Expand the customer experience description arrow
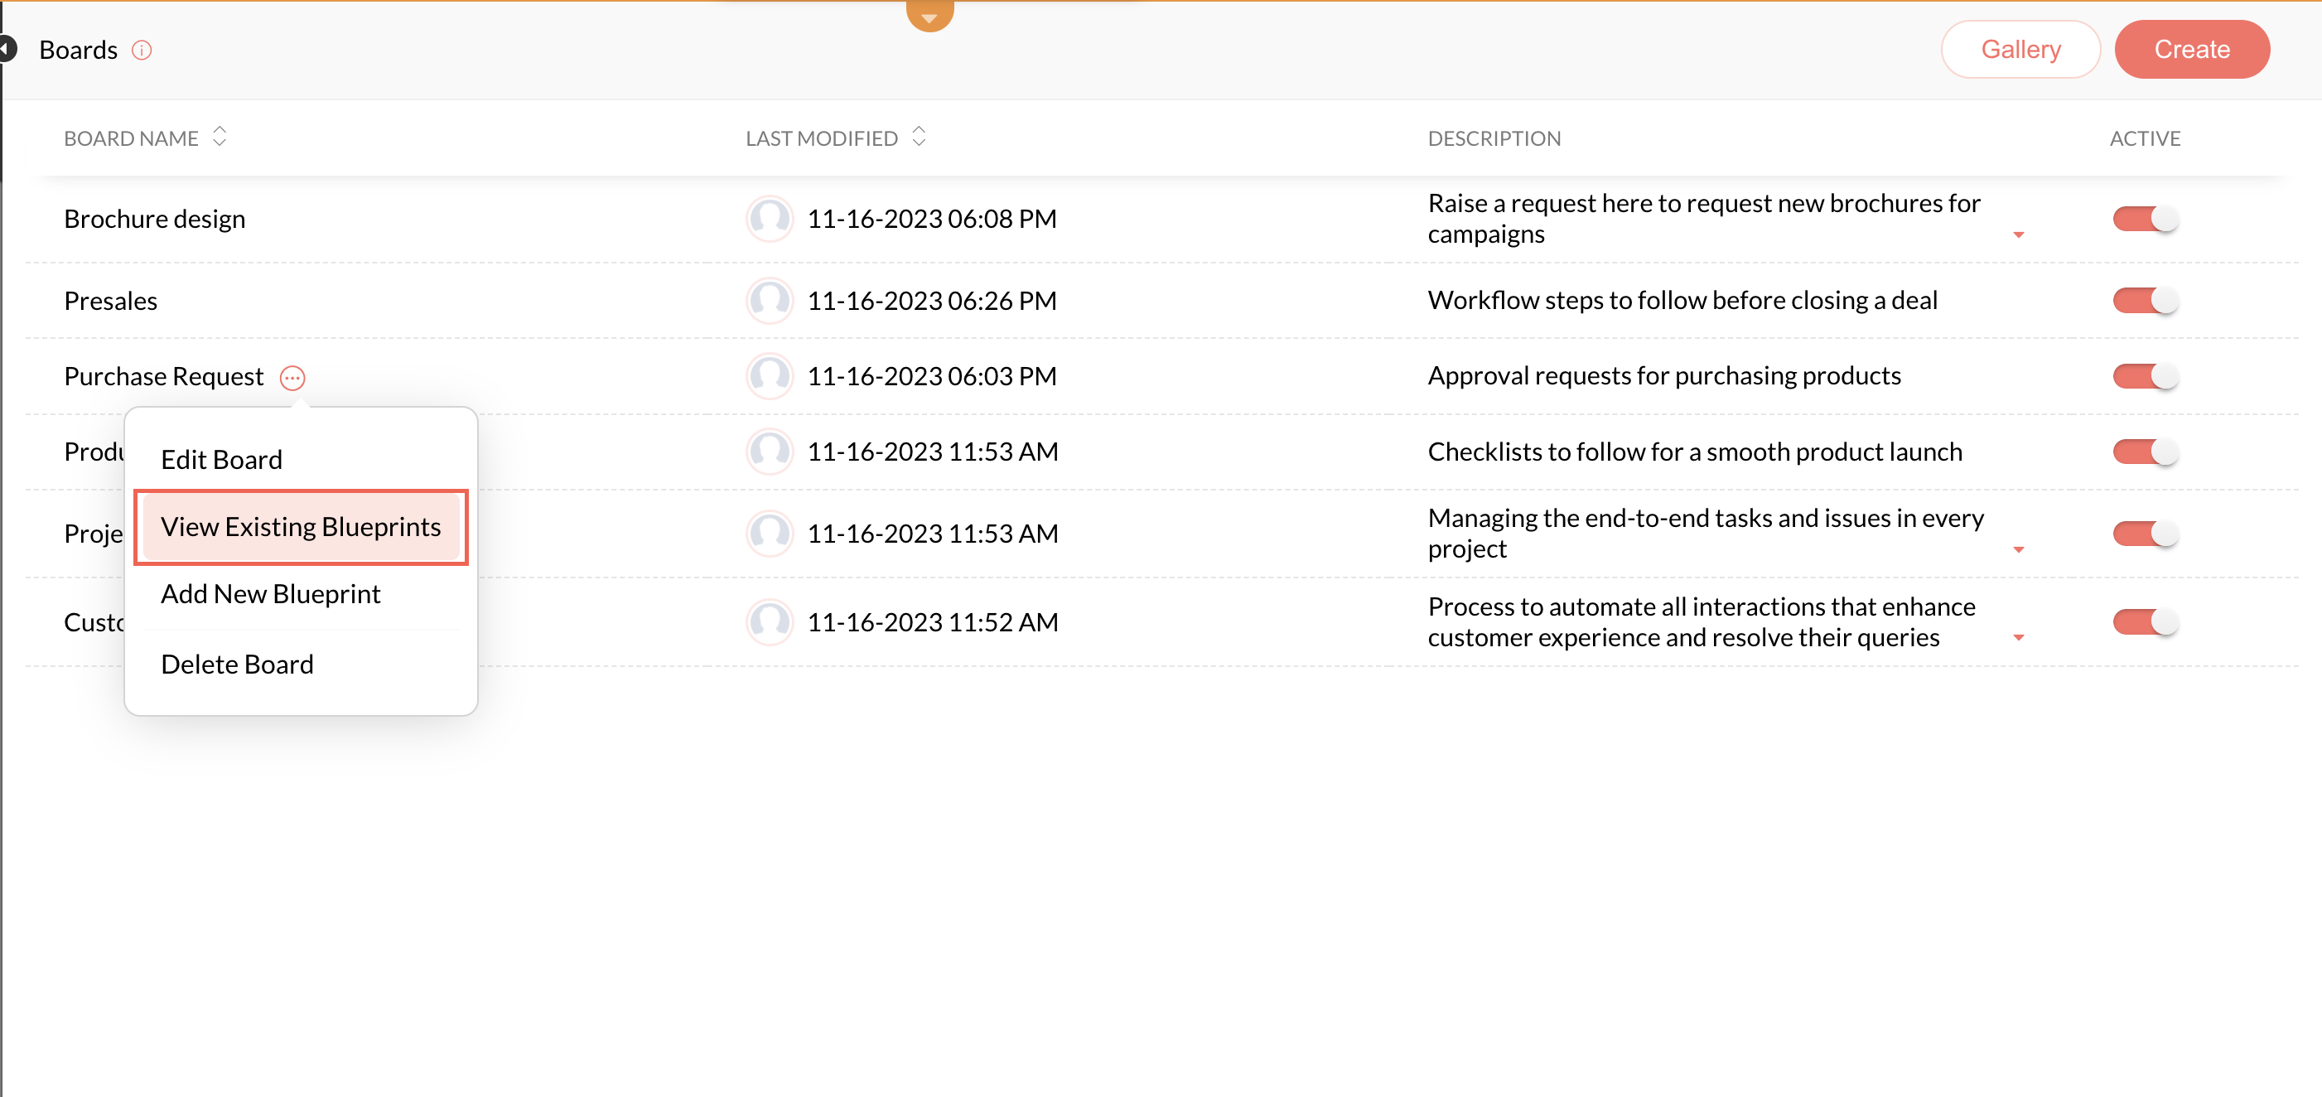The height and width of the screenshot is (1097, 2322). click(x=2018, y=638)
